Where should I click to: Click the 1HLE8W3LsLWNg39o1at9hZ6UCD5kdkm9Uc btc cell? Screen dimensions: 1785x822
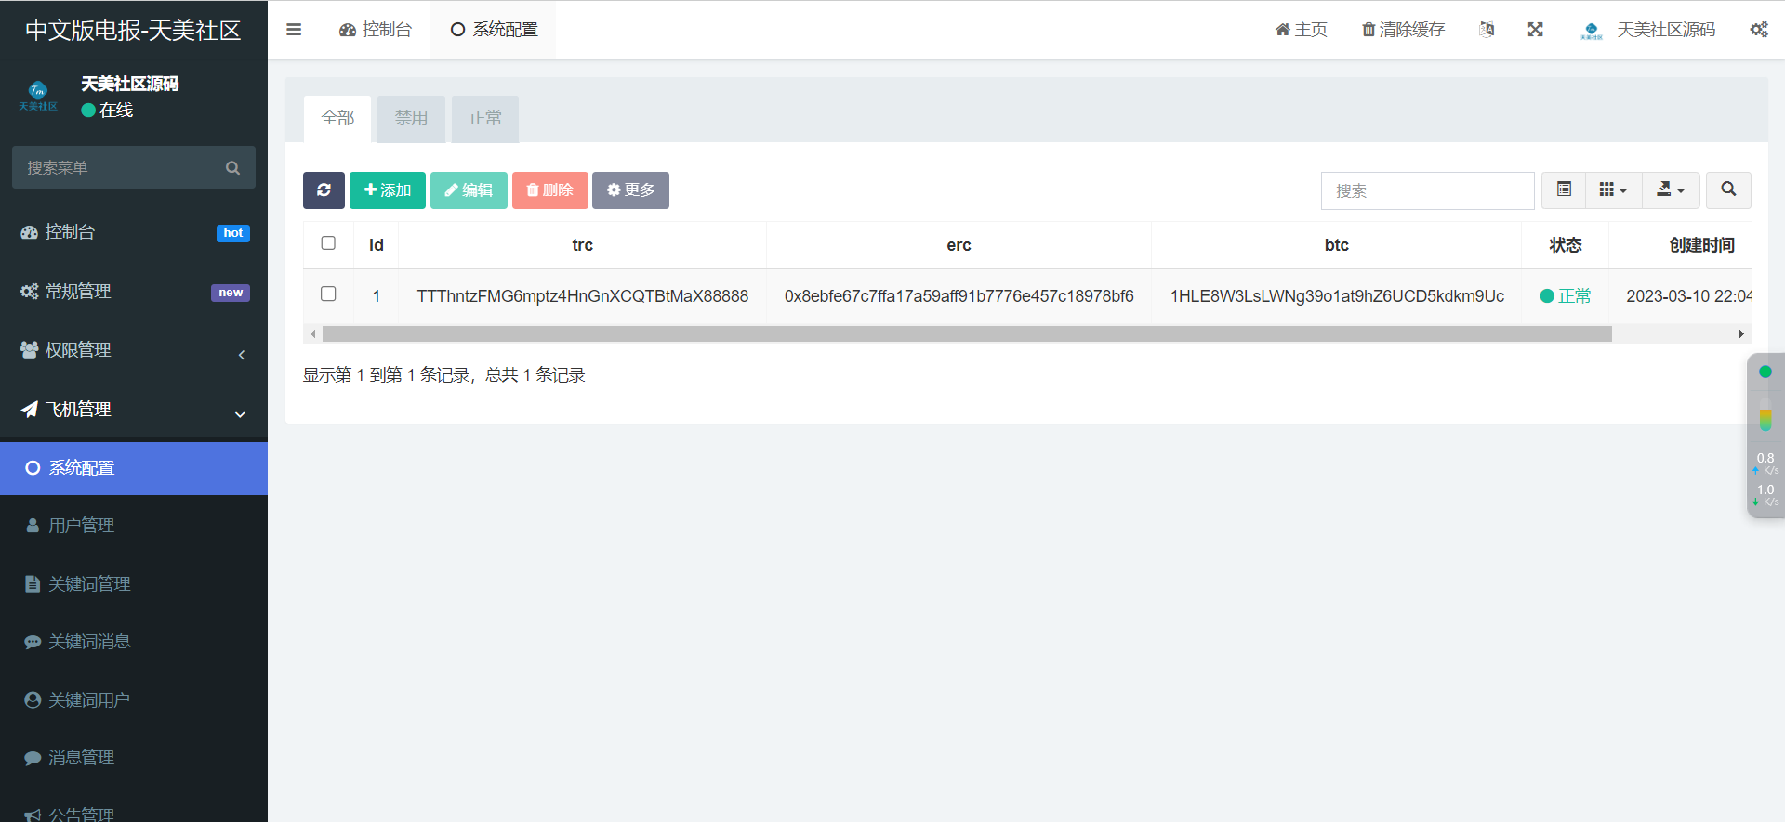(1336, 296)
